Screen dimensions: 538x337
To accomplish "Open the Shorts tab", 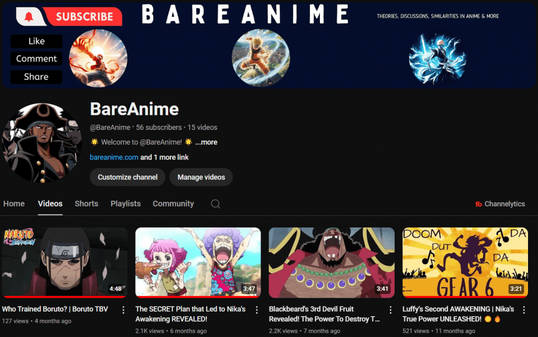I will (x=87, y=204).
